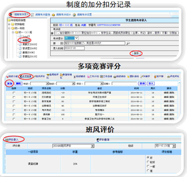Switch to the 评价查询 tab
This screenshot has width=187, height=177.
pos(103,140)
